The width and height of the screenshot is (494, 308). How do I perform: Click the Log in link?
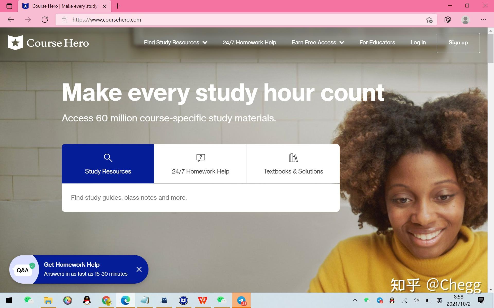pyautogui.click(x=418, y=43)
